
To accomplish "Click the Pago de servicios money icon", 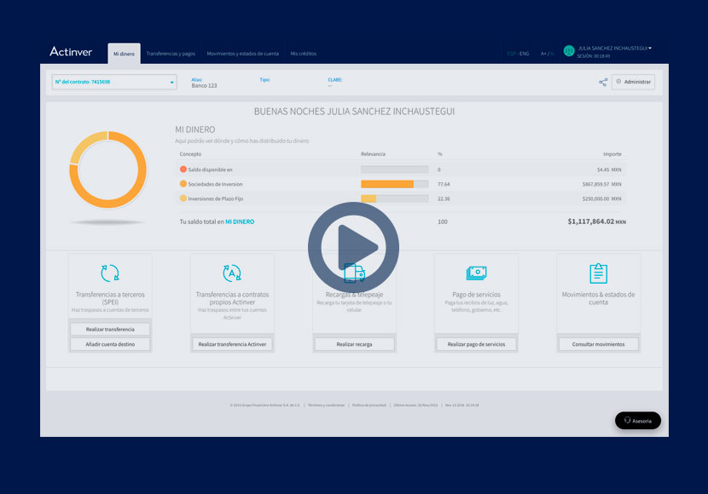I will tap(476, 273).
